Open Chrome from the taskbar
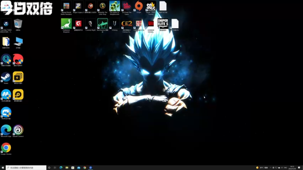303x170 pixels. point(84,168)
